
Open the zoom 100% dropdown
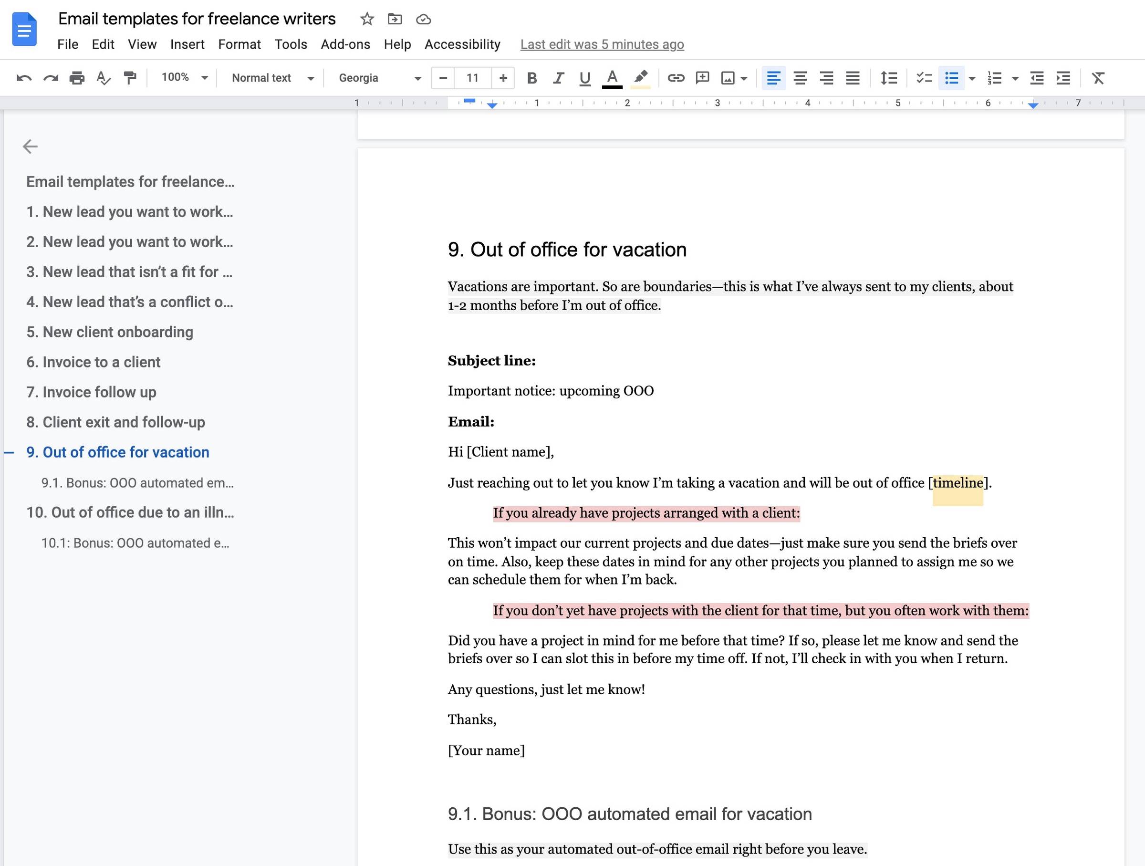click(184, 78)
